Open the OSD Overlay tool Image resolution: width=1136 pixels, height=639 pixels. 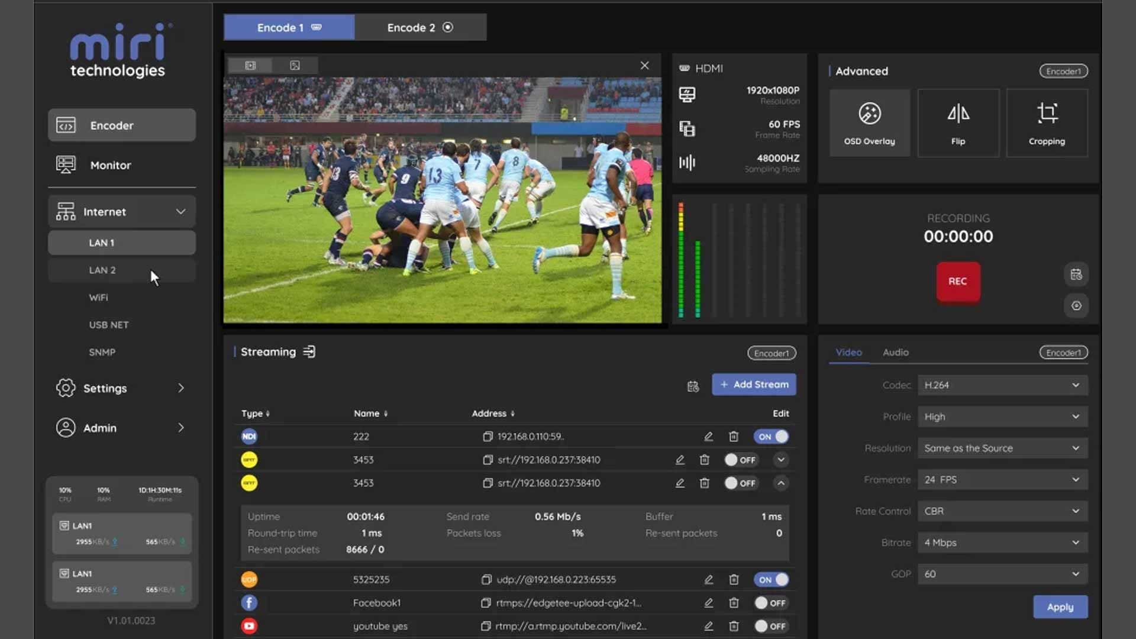tap(869, 123)
